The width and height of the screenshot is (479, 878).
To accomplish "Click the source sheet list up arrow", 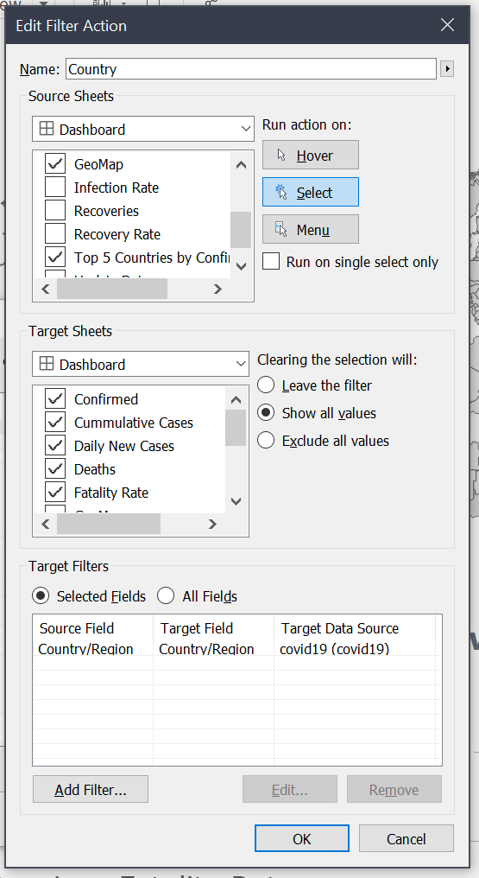I will (x=241, y=164).
